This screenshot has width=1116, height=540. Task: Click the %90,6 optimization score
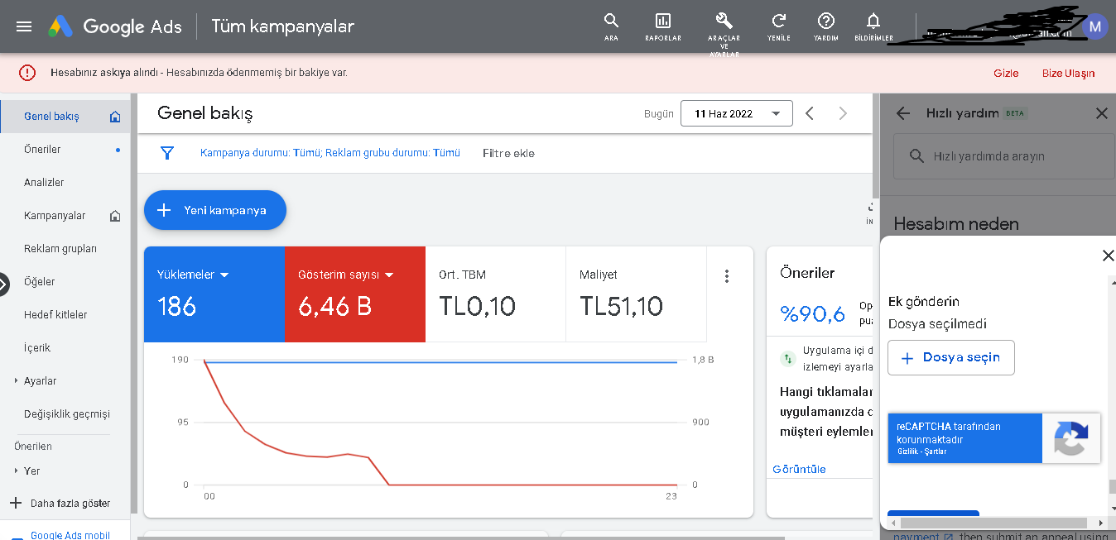[812, 313]
